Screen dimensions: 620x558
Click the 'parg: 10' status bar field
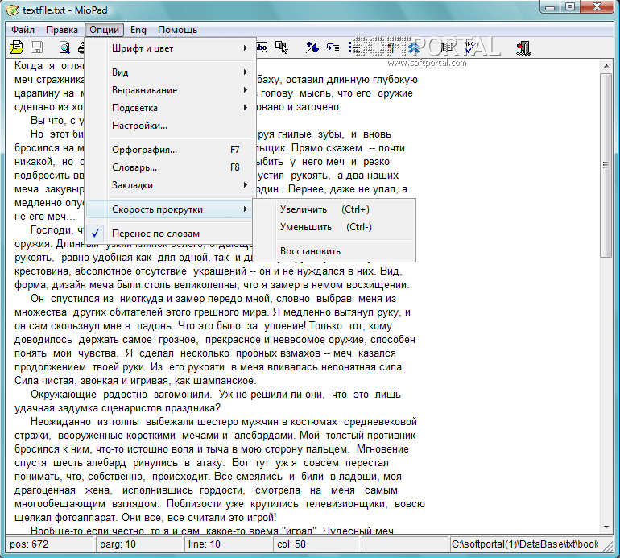[138, 544]
